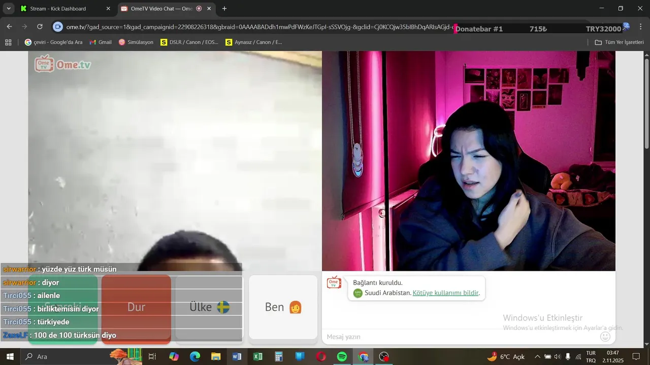Click the Ome.tv logo on the video
650x365 pixels.
click(63, 64)
